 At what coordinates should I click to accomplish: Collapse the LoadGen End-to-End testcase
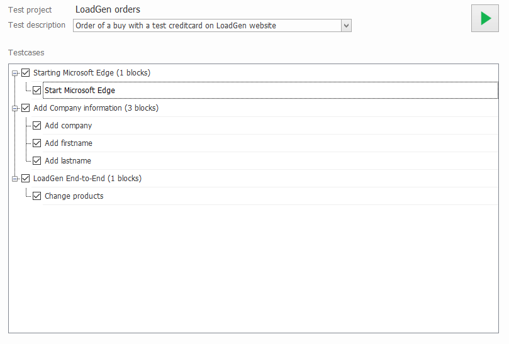point(15,179)
